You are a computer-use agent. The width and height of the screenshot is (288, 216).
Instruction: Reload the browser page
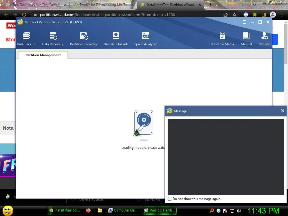[x=24, y=15]
